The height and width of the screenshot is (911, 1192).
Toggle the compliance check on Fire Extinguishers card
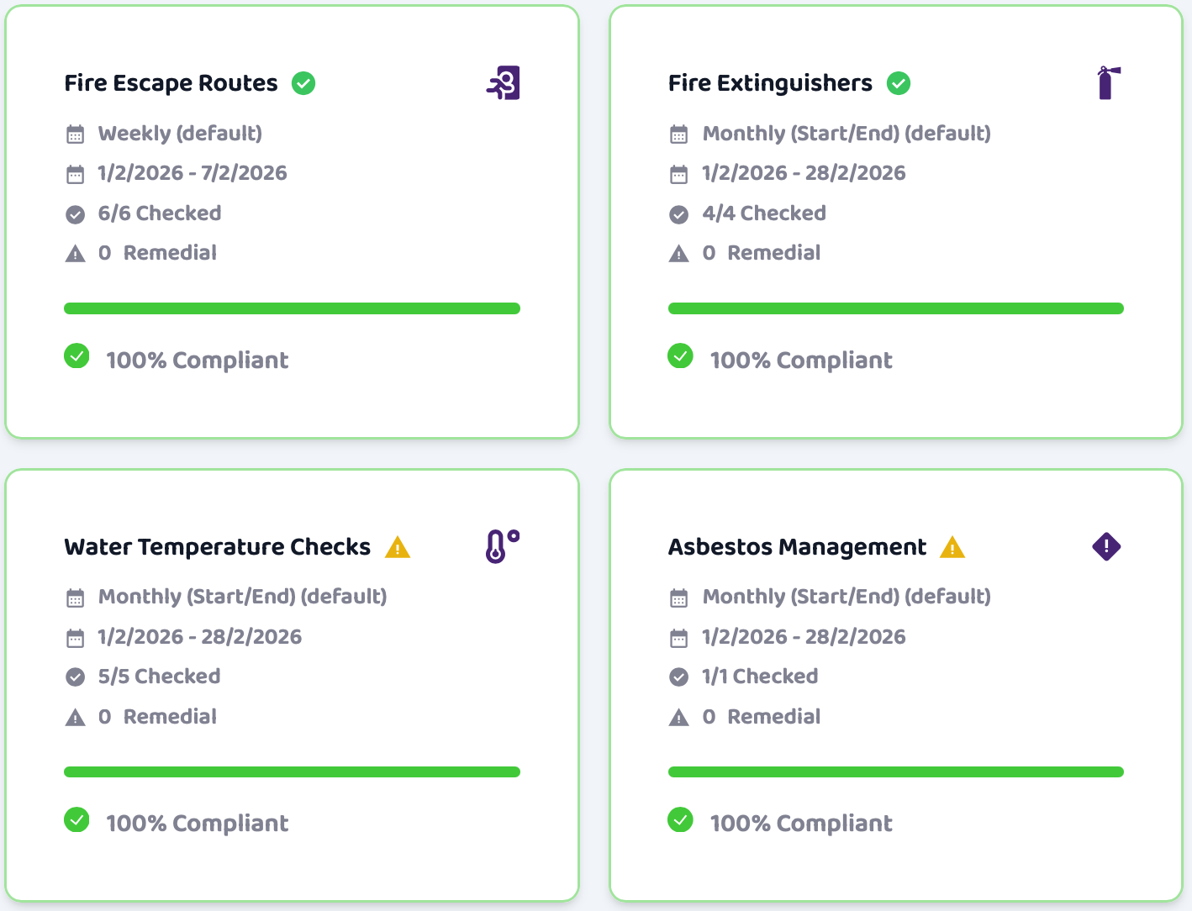pyautogui.click(x=679, y=356)
